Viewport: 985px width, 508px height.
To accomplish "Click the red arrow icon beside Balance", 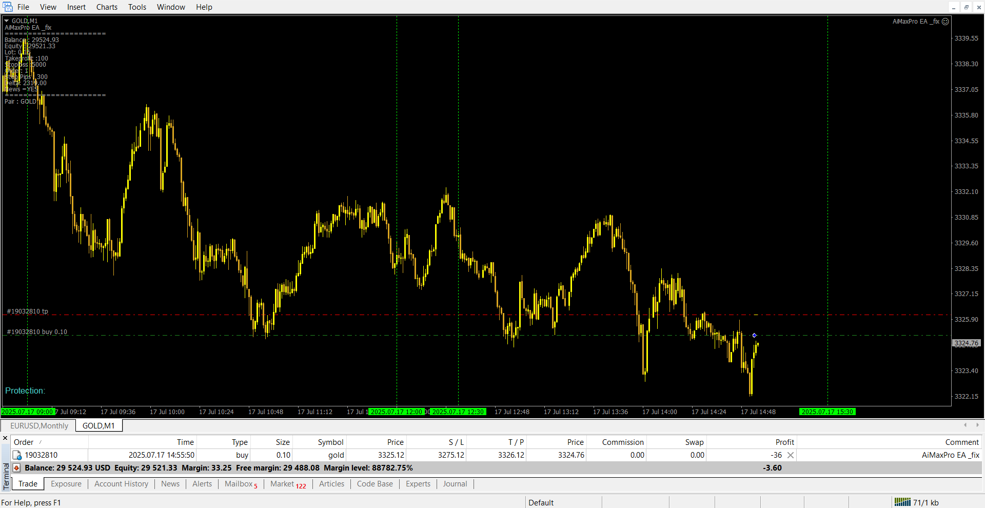I will pos(16,468).
